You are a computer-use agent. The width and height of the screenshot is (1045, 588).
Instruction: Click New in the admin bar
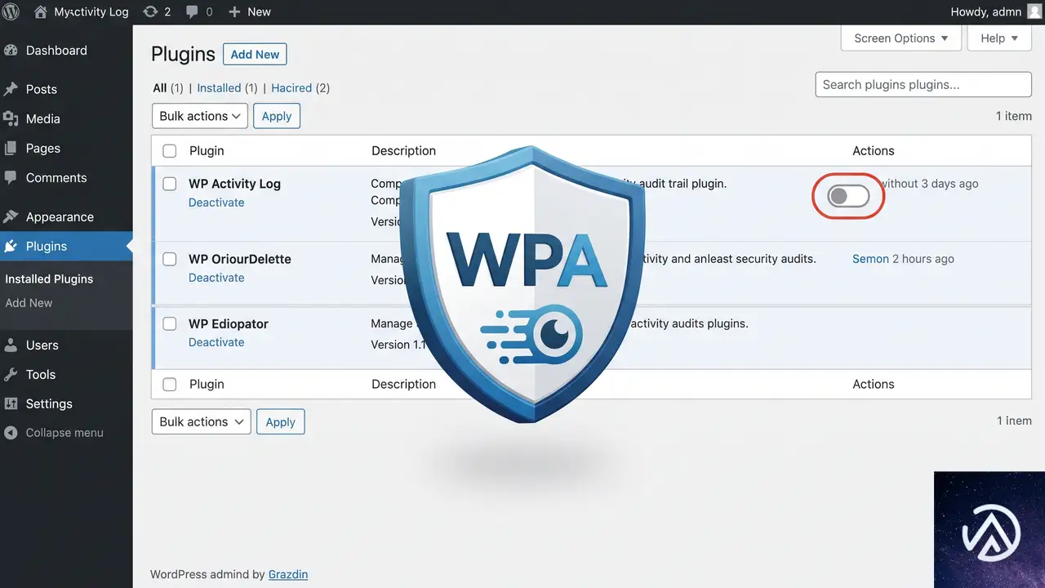tap(259, 11)
